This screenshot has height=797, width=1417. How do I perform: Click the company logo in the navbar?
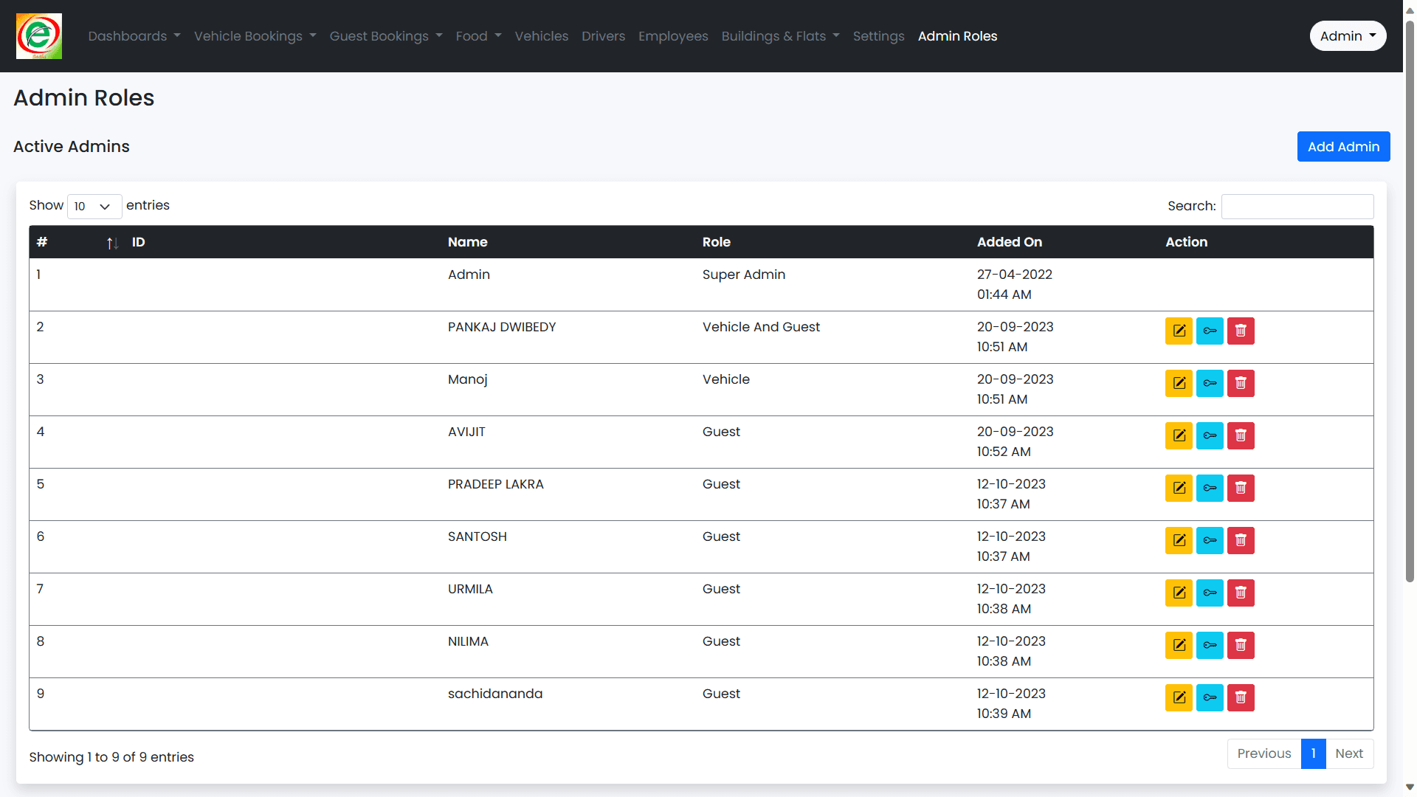pos(38,35)
